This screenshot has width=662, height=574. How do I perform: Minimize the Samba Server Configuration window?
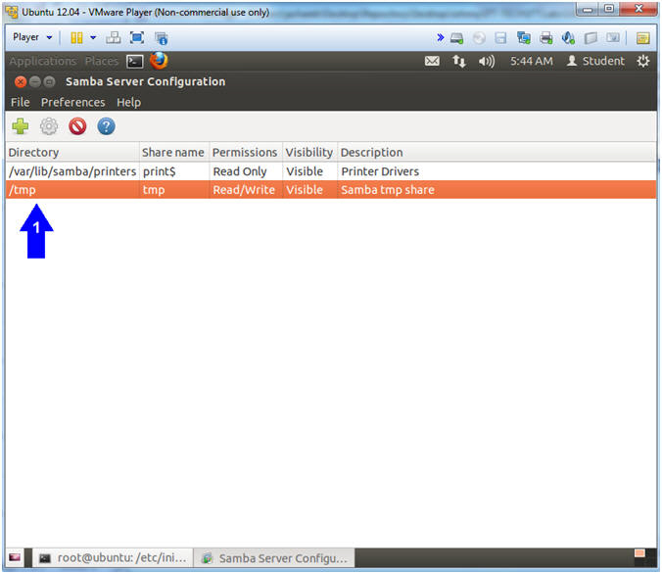click(35, 81)
